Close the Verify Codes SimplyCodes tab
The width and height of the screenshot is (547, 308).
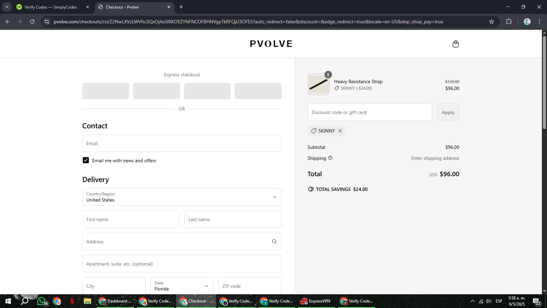point(88,7)
